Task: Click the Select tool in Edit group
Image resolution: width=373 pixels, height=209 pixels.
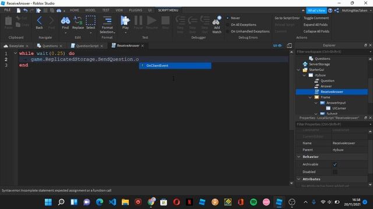Action: coord(90,23)
